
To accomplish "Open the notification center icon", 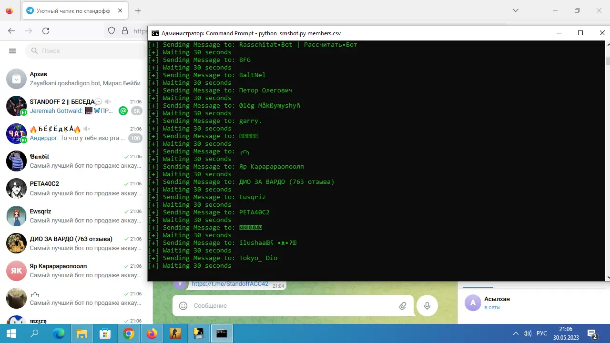I will tap(592, 334).
